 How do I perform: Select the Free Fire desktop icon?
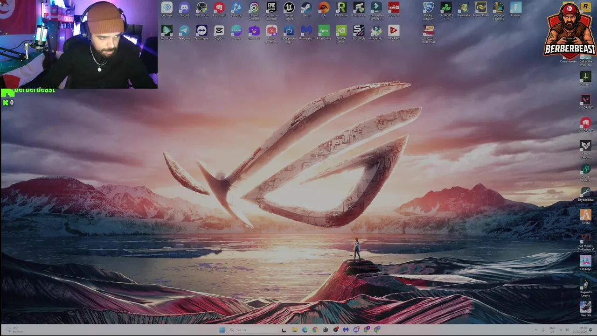[585, 309]
